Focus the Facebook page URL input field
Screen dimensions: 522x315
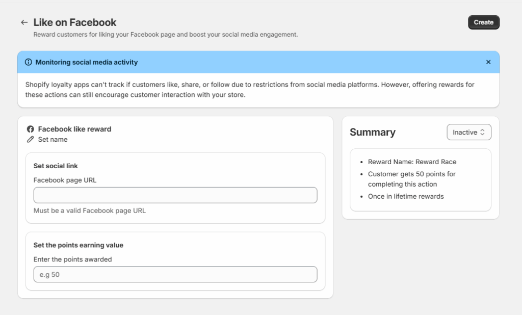coord(175,195)
